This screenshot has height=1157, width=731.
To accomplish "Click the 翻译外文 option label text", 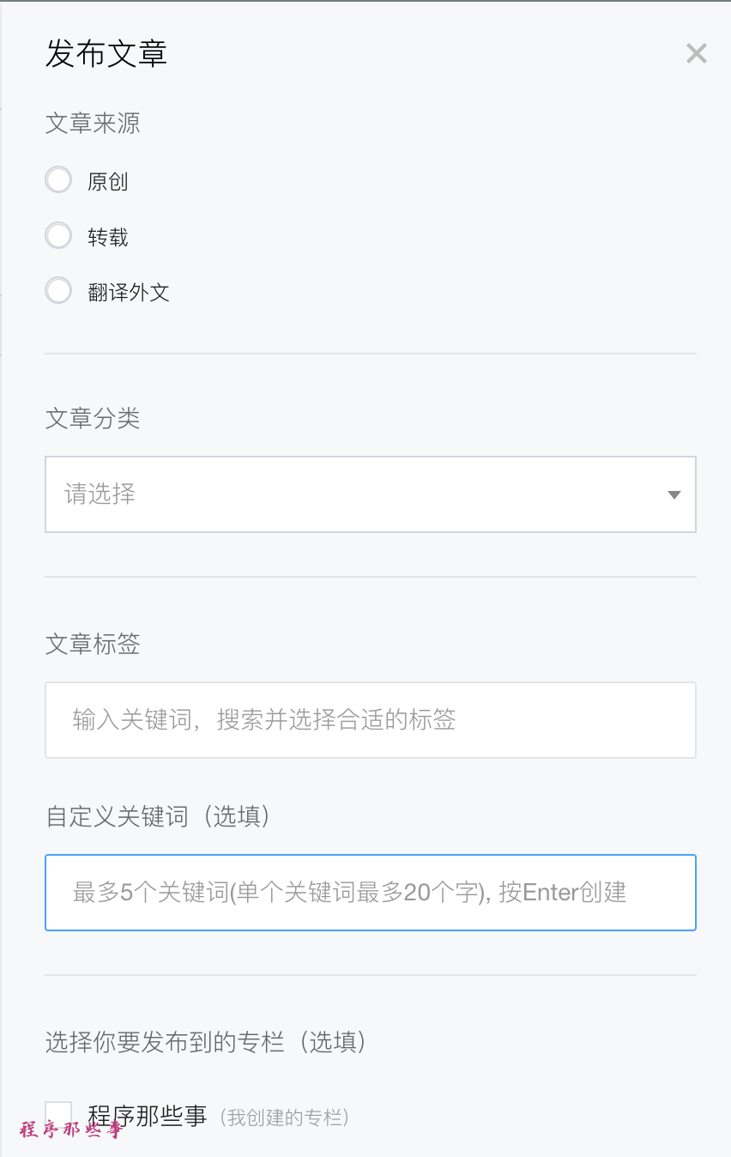I will point(129,293).
